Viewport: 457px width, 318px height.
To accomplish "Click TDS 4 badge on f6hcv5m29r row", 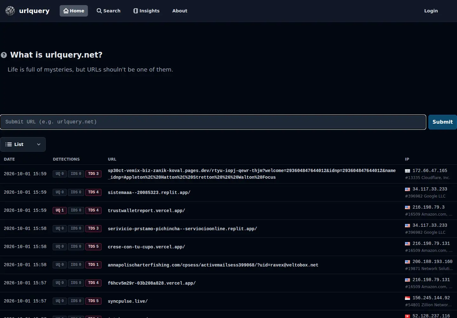I will point(93,283).
